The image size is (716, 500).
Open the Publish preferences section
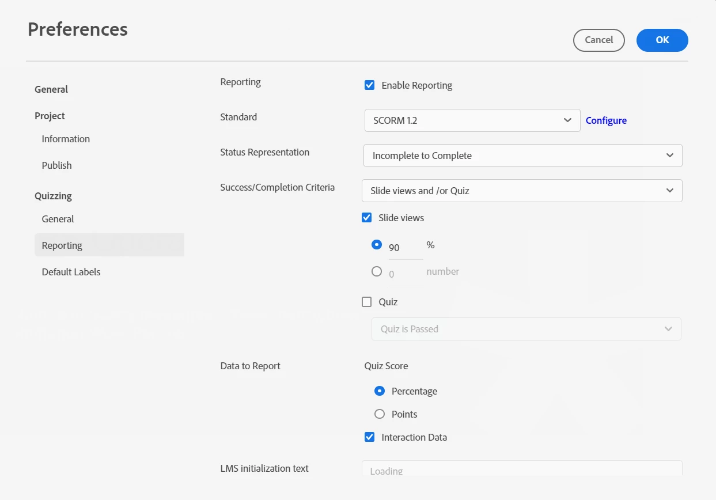coord(57,165)
